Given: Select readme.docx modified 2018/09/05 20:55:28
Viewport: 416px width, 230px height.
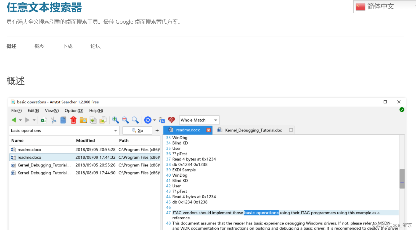Looking at the screenshot, I should (85, 150).
